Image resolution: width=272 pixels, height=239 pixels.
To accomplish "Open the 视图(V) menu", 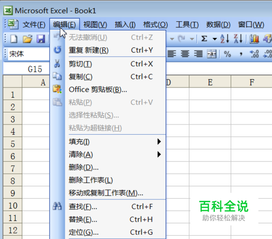I will point(95,24).
